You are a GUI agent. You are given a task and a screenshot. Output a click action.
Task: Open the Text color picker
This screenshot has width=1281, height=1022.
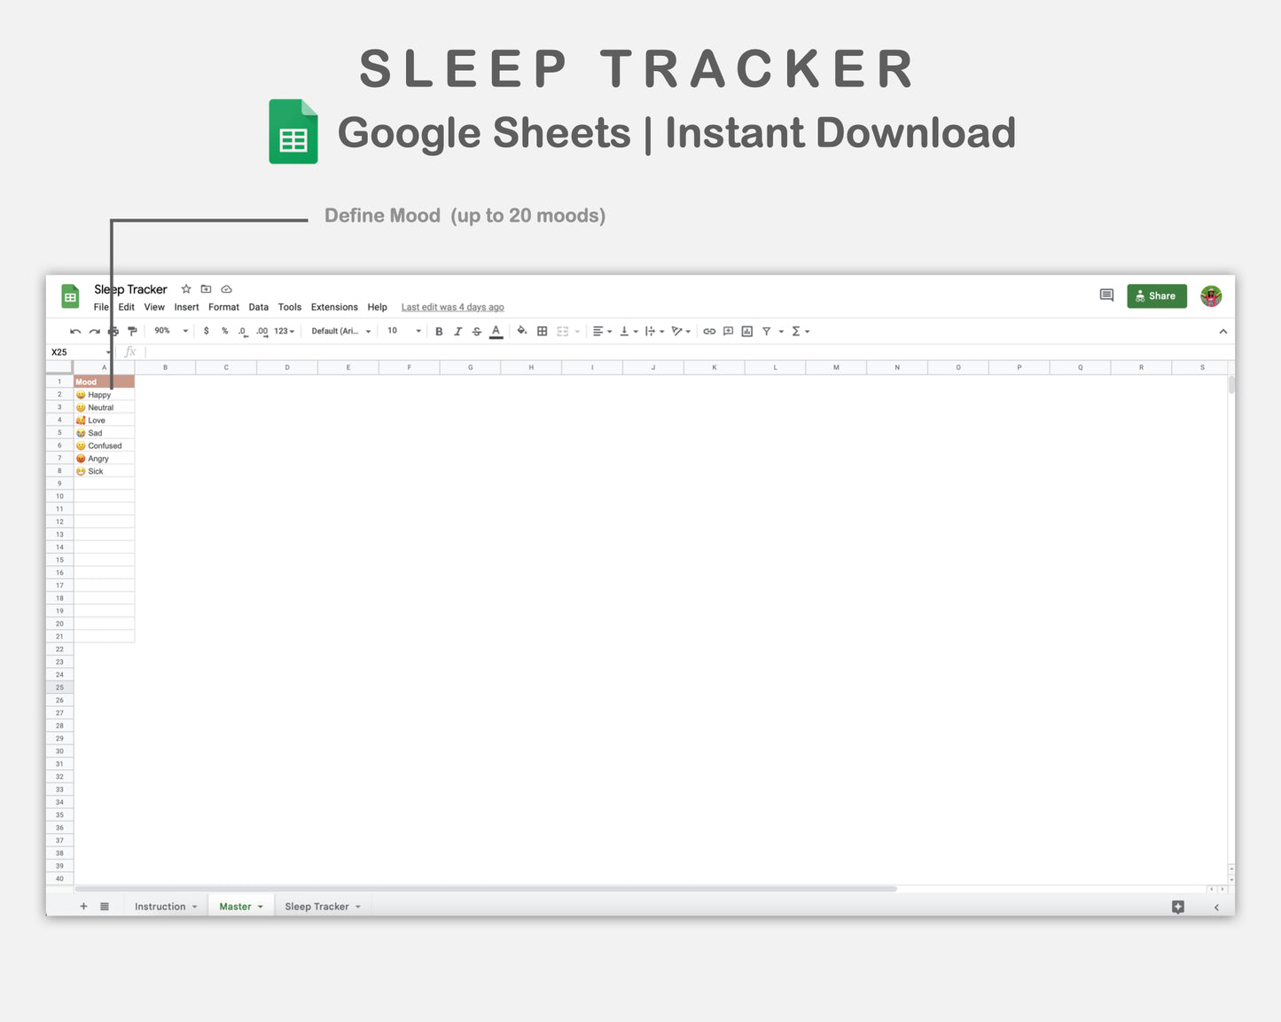[496, 331]
